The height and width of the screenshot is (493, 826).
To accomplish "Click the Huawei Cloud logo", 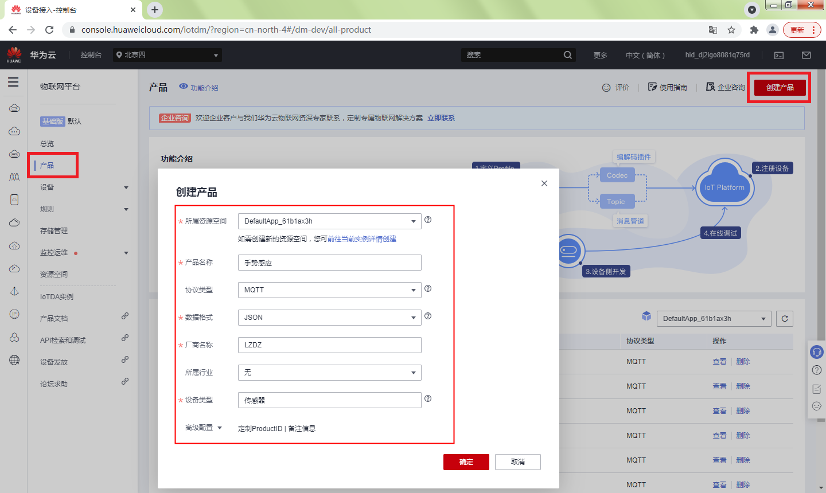I will tap(14, 55).
